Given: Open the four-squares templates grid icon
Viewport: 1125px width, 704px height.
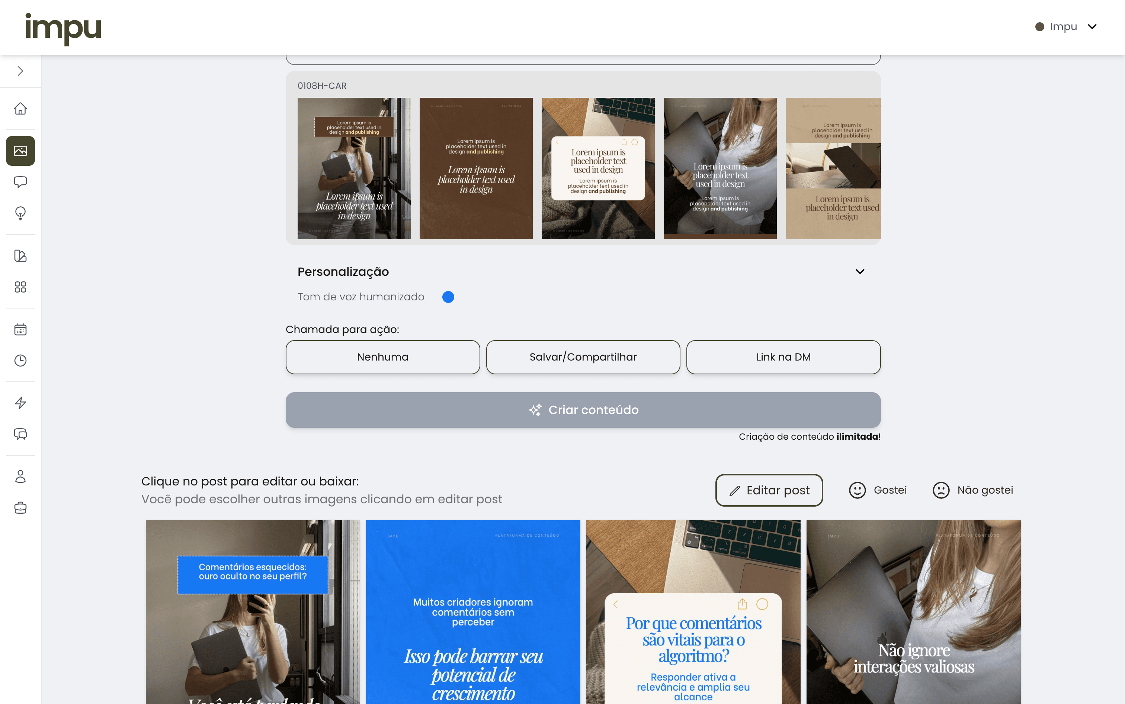Looking at the screenshot, I should (20, 287).
